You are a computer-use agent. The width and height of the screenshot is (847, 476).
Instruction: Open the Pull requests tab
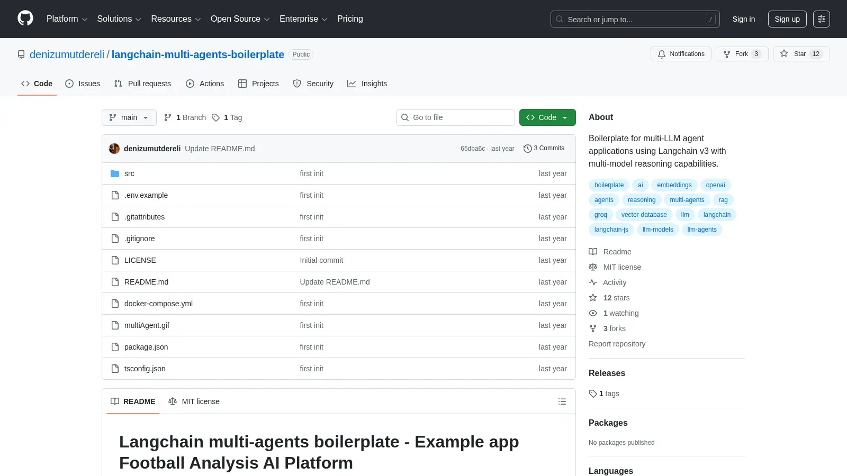(142, 84)
